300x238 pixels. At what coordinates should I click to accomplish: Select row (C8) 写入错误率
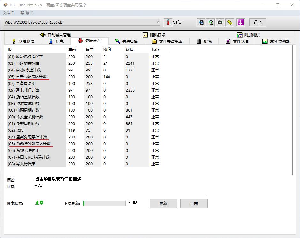click(88, 164)
